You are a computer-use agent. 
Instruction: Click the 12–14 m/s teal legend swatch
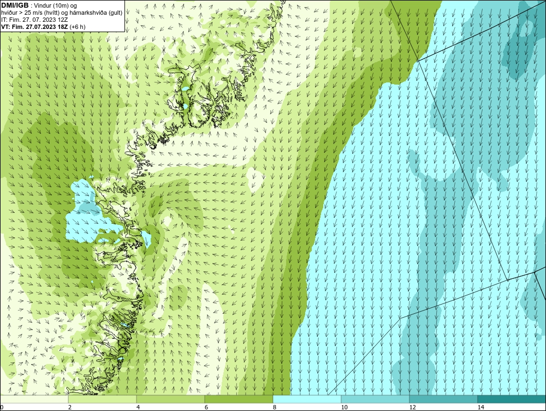pos(443,399)
